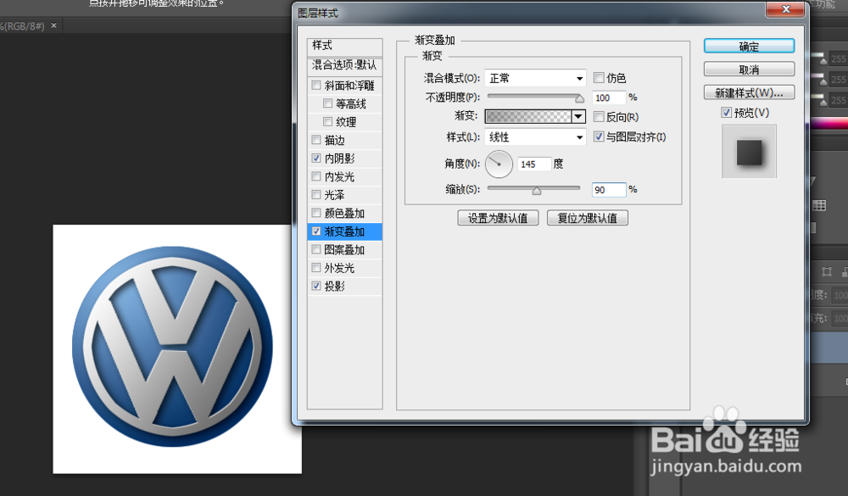Open 混合模式 blend mode dropdown
Image resolution: width=848 pixels, height=496 pixels.
pyautogui.click(x=535, y=79)
